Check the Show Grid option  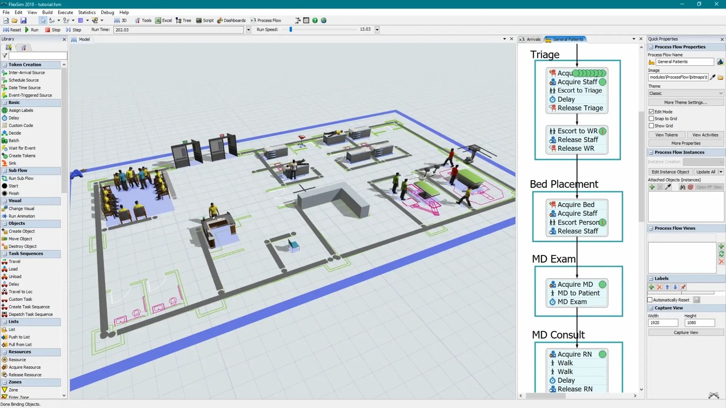tap(652, 125)
